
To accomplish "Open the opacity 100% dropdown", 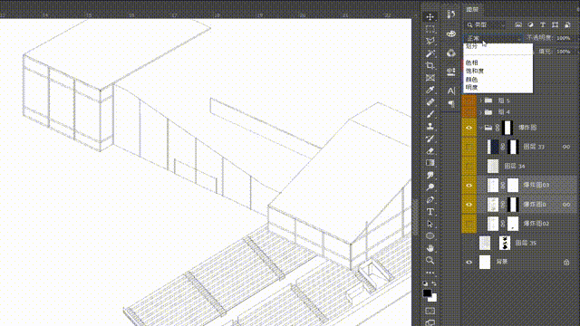I will coord(565,38).
